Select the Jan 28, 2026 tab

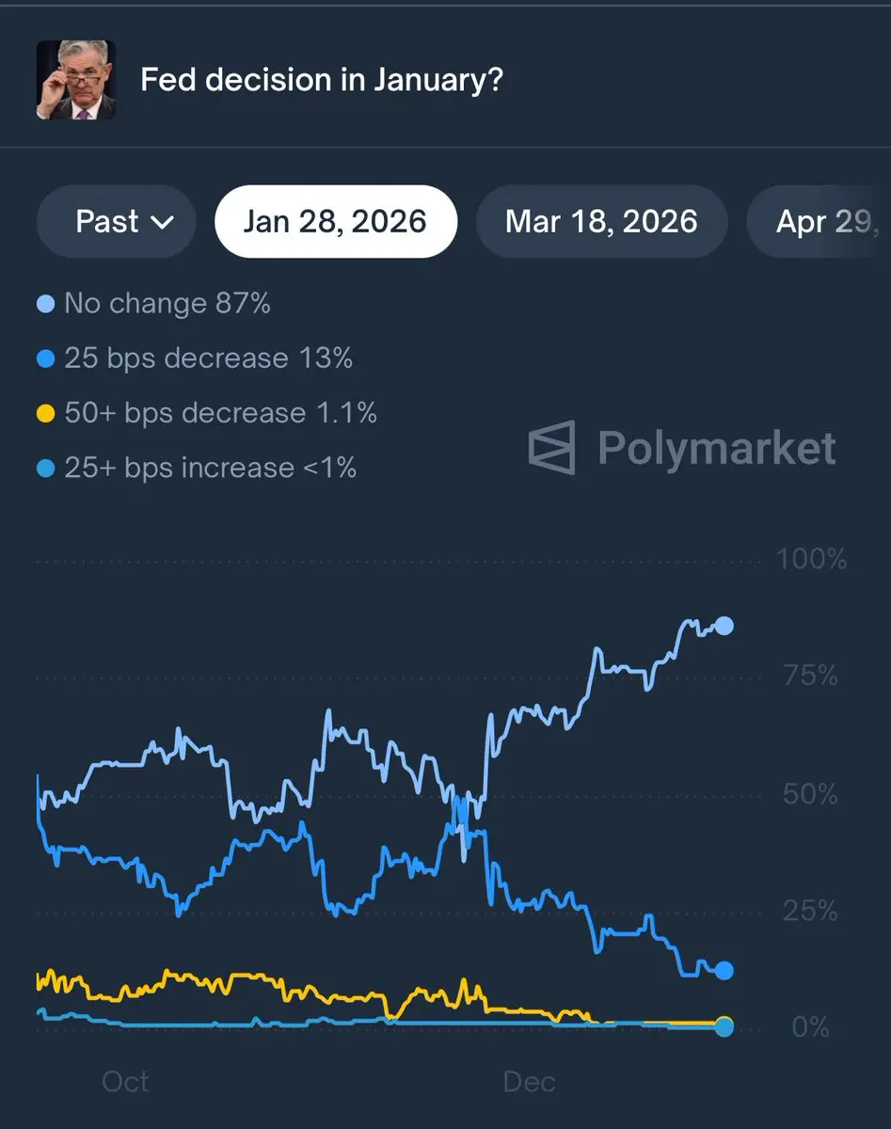(x=335, y=222)
